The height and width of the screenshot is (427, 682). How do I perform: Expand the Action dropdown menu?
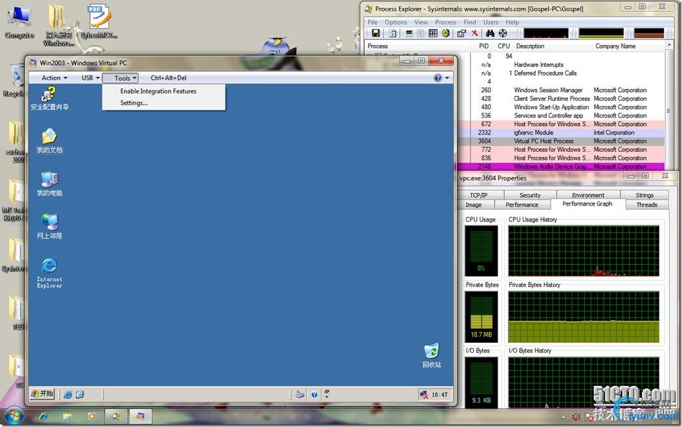[54, 78]
